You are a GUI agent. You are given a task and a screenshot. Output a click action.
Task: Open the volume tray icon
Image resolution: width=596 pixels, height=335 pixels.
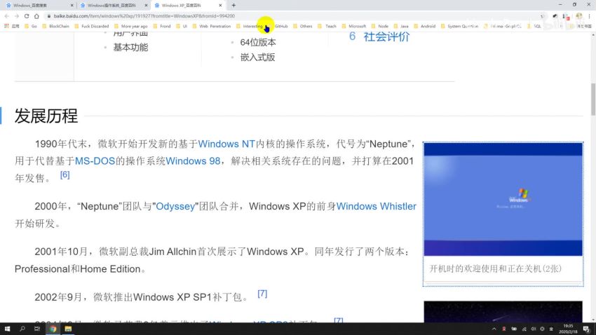tap(534, 329)
